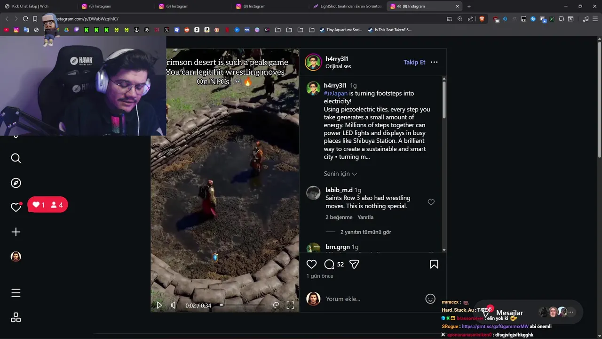This screenshot has height=339, width=602.
Task: Seek using the video progress bar
Action: click(242, 305)
